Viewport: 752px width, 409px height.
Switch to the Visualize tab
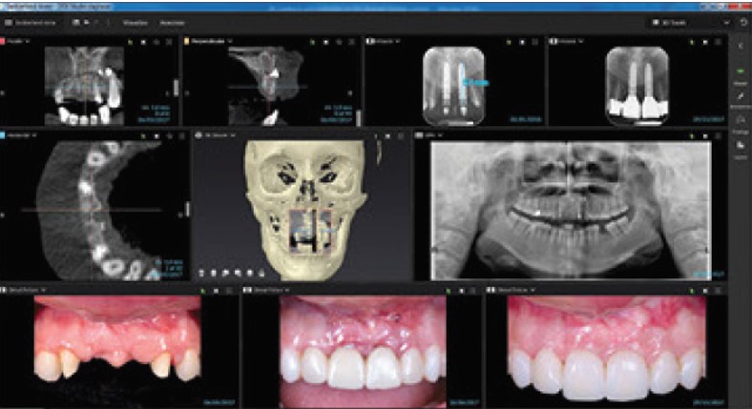(x=136, y=21)
